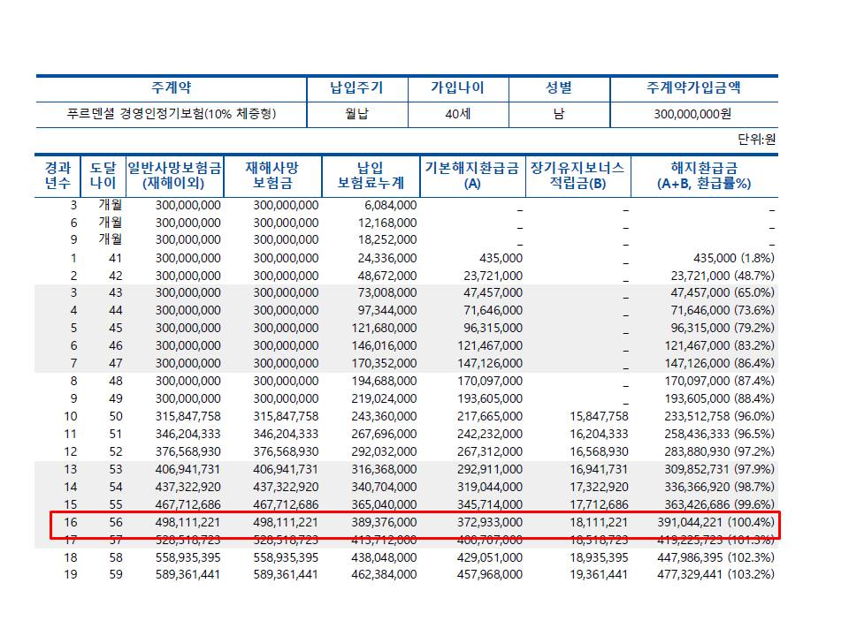Click surrender value 363,426,686 (99.6%)

[720, 504]
